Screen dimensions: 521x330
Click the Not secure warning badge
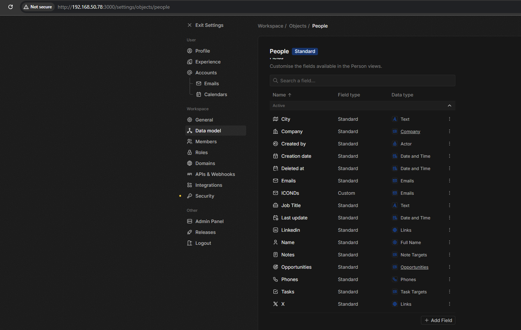tap(38, 7)
